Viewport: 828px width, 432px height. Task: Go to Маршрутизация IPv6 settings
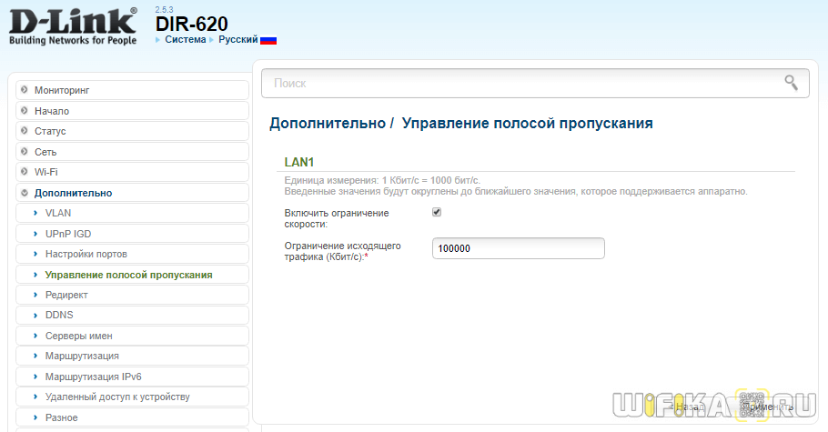[x=93, y=377]
